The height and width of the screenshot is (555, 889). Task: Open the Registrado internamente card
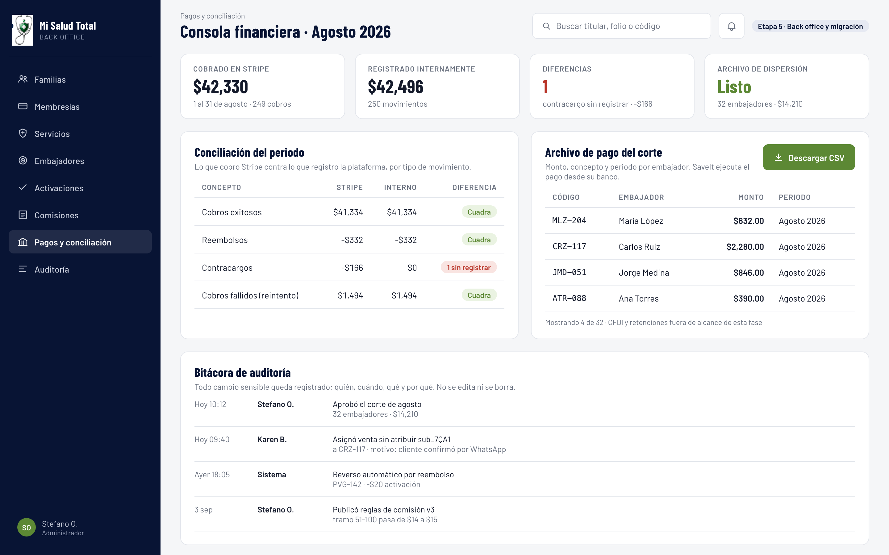(437, 86)
